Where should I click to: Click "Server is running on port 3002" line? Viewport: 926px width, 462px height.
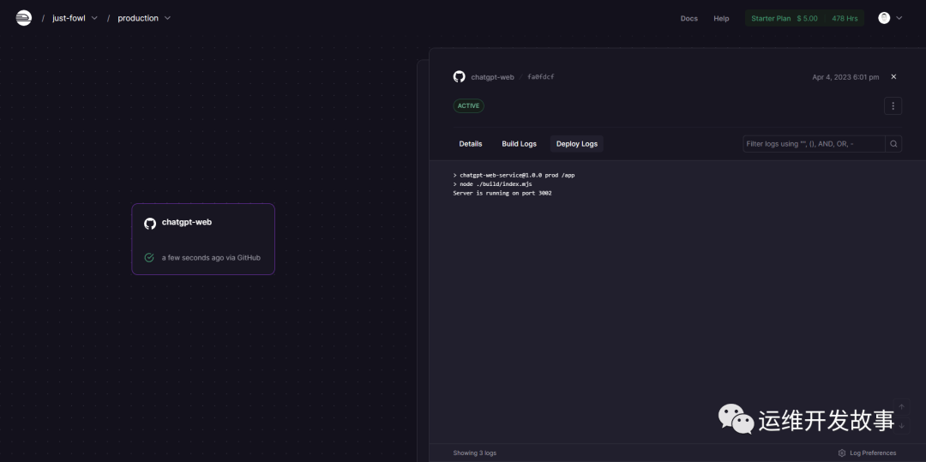click(502, 193)
